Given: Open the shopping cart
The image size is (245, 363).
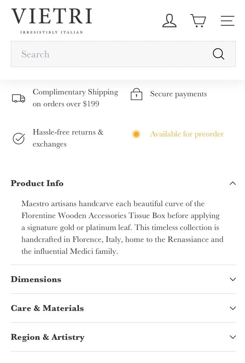Looking at the screenshot, I should (x=198, y=20).
